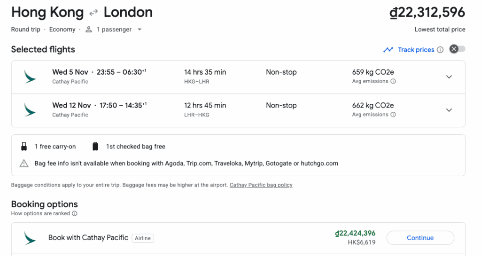Viewport: 481px width, 256px height.
Task: Click the Track prices label
Action: point(416,50)
